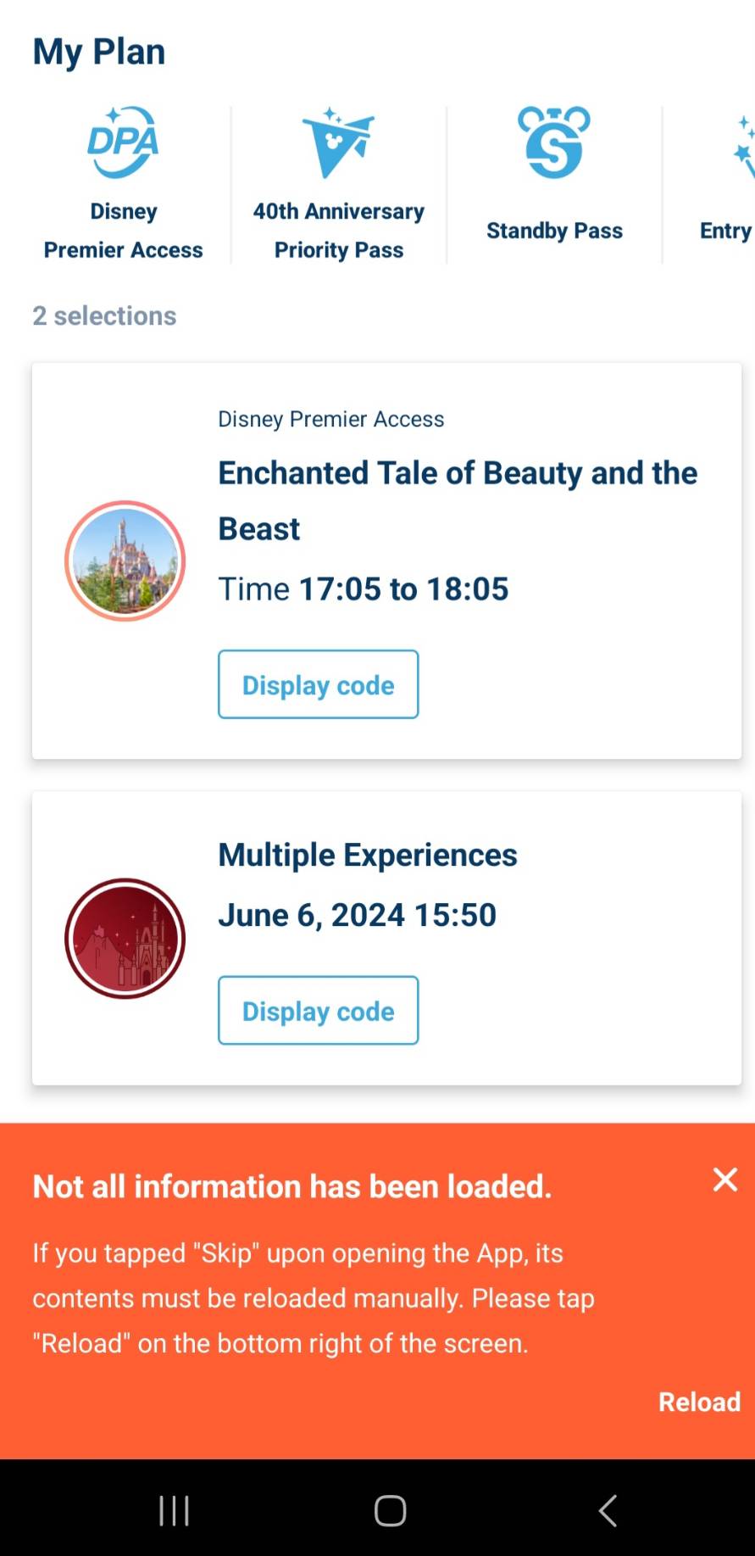Open the red Multiple Experiences castle thumbnail

click(x=125, y=938)
